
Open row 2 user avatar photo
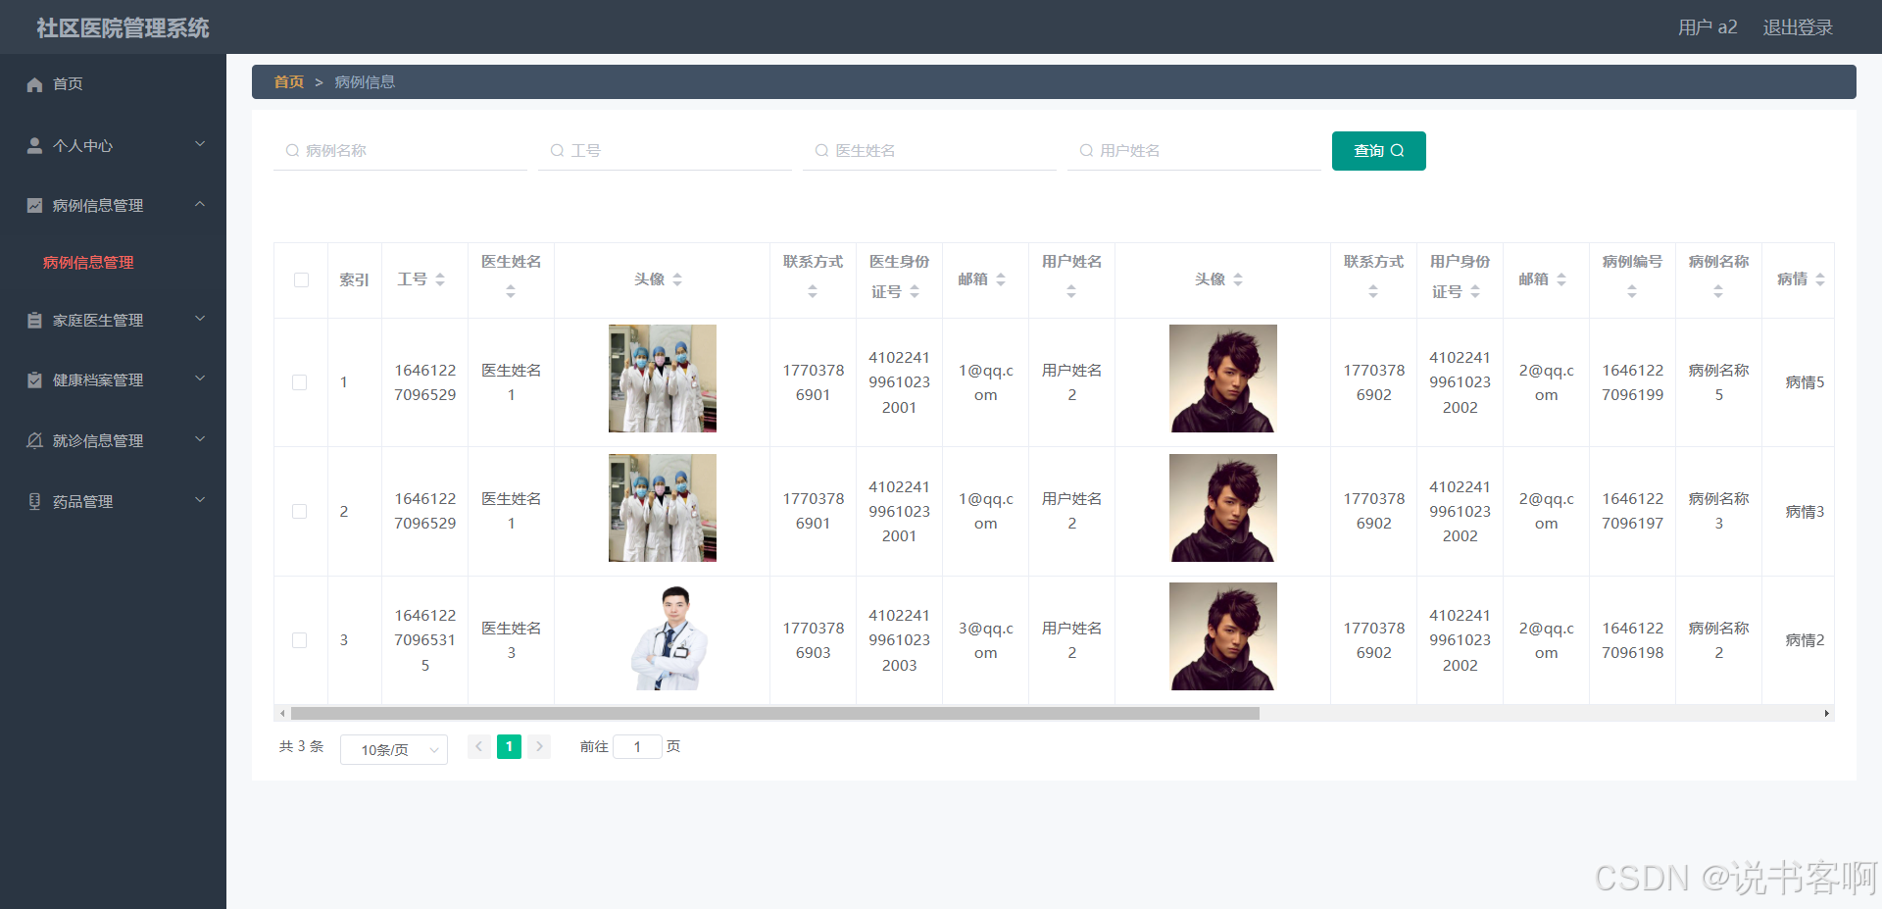(x=1223, y=508)
